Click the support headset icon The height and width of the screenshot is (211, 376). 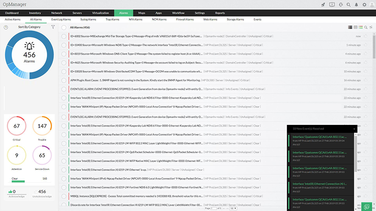[x=341, y=5]
